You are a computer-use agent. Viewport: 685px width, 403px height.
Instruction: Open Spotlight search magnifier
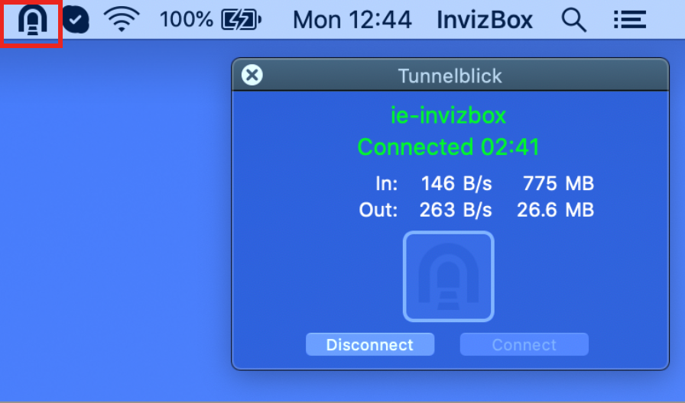point(573,20)
